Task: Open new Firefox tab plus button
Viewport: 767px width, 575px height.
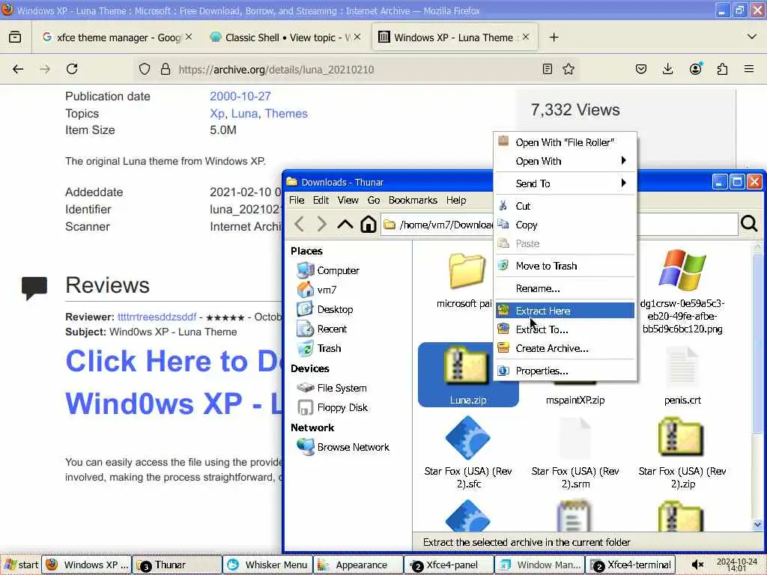Action: click(554, 37)
